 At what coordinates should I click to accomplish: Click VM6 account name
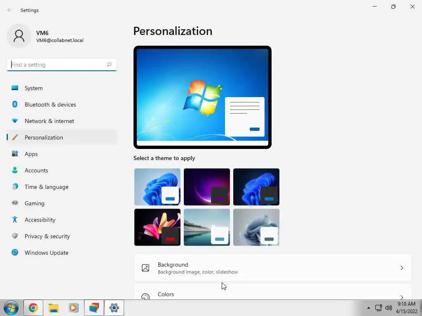click(42, 33)
